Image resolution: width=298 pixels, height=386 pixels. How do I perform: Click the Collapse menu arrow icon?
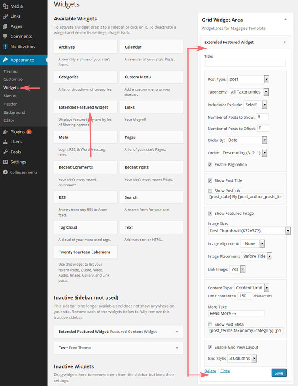tap(5, 172)
